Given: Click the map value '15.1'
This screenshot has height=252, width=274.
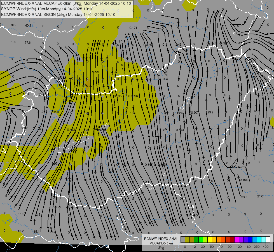Looking at the screenshot, I should point(36,232).
